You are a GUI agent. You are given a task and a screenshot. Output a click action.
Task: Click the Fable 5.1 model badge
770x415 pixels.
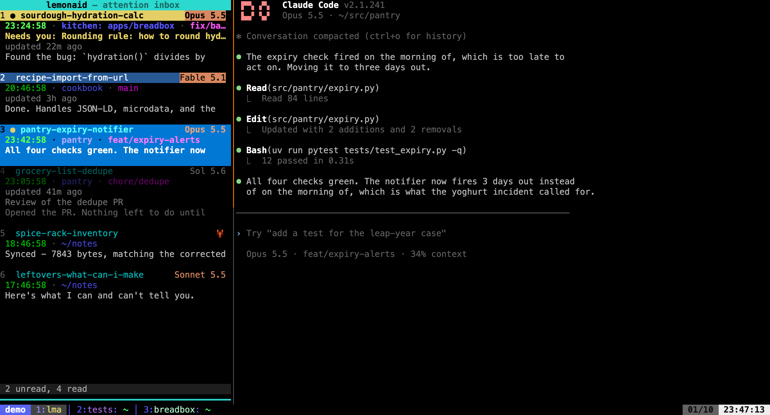[x=203, y=78]
